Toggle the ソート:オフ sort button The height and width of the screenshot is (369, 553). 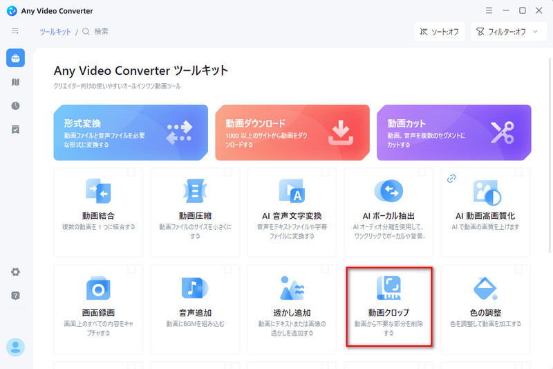(x=440, y=32)
